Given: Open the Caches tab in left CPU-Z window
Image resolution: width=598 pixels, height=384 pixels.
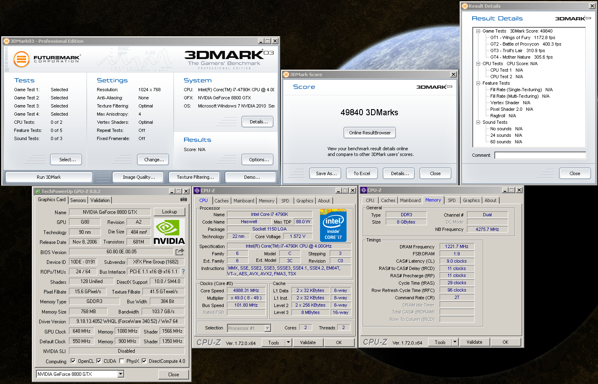Looking at the screenshot, I should coord(222,201).
